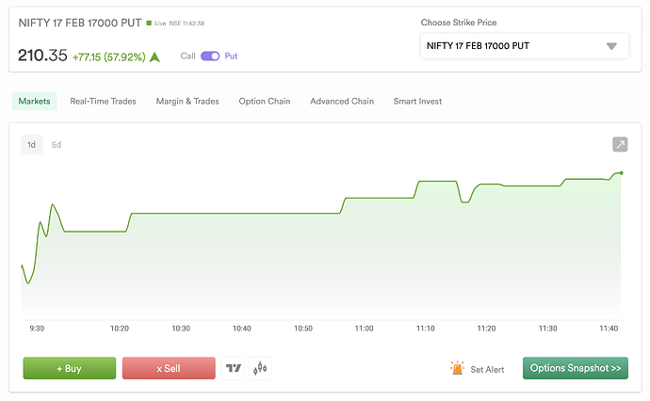The height and width of the screenshot is (401, 650).
Task: Click the 9:30 time axis label
Action: click(37, 329)
